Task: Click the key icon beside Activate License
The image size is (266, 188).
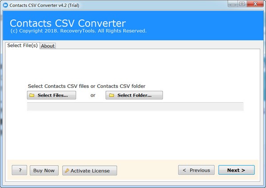Action: click(x=67, y=171)
